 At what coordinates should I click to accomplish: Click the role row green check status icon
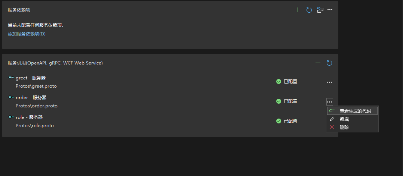pos(279,121)
